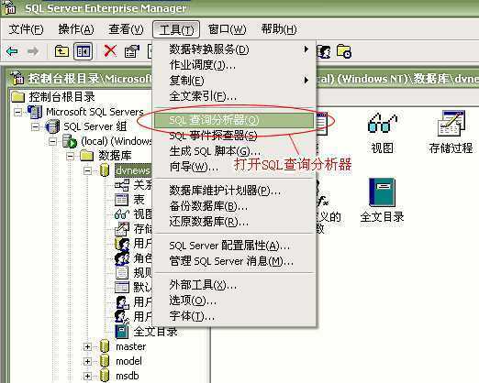This screenshot has height=383, width=479.
Task: Choose 生成 SQL 脚本(G)... entry
Action: click(x=235, y=151)
